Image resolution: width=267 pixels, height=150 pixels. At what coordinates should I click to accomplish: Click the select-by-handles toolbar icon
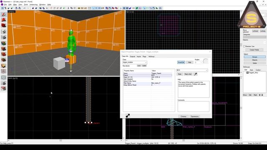coord(90,8)
